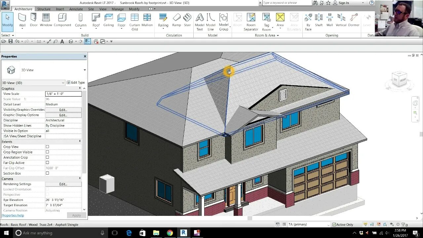This screenshot has width=423, height=238.
Task: Open the Manage ribbon tab
Action: click(118, 9)
